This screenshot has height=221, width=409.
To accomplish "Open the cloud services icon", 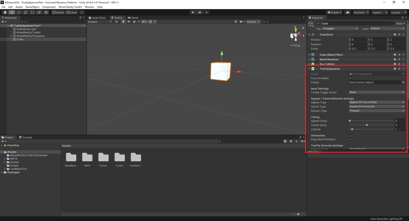I will (x=348, y=12).
